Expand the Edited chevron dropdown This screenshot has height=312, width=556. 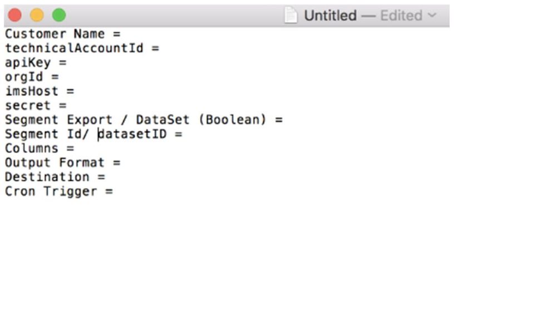(x=432, y=15)
